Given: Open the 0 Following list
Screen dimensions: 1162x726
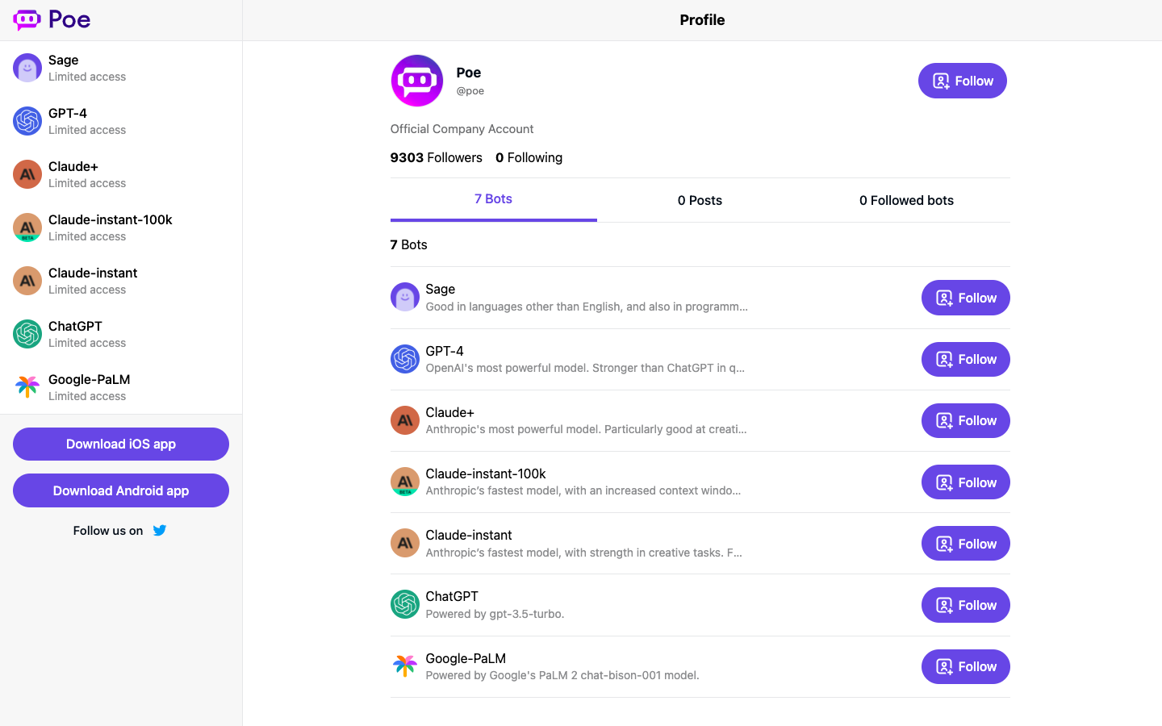Looking at the screenshot, I should (529, 157).
